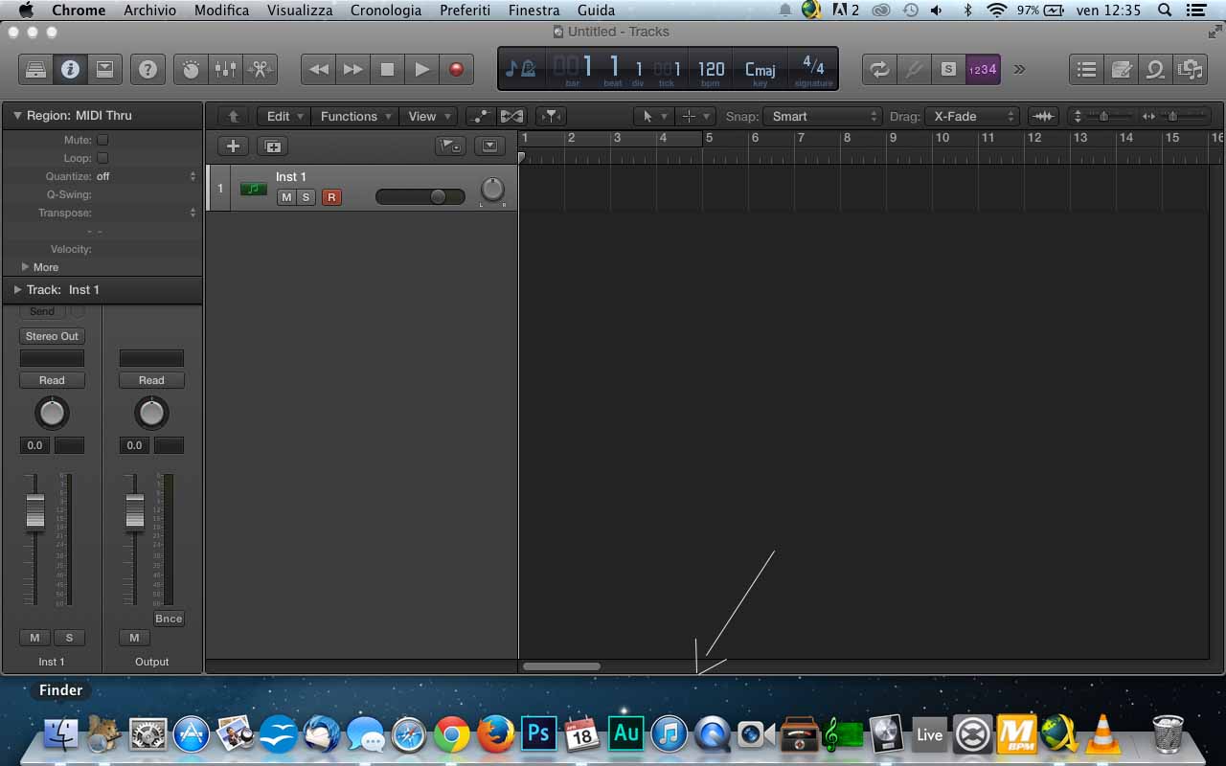Click the Send button on Inst 1

coord(42,311)
